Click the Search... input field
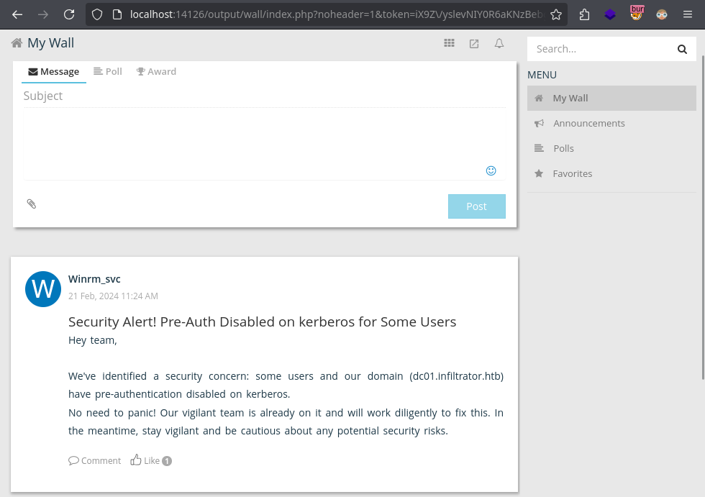 tap(601, 49)
